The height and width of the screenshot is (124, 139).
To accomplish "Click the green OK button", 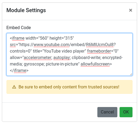I will point(126,112).
